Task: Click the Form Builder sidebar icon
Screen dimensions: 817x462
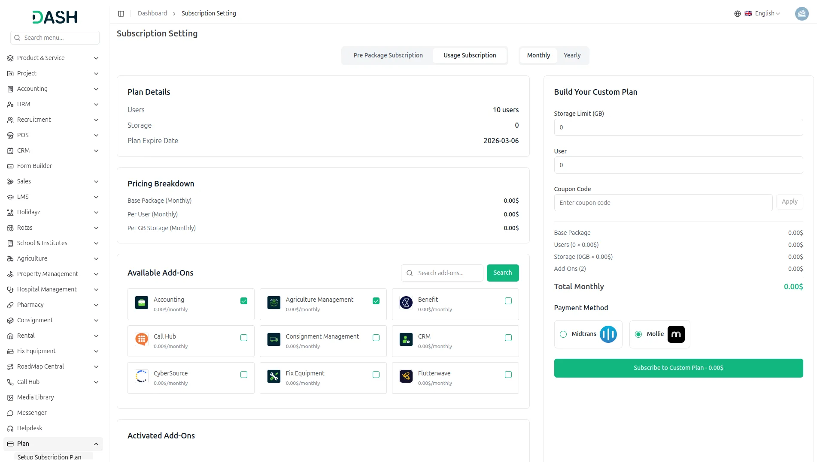Action: (10, 166)
